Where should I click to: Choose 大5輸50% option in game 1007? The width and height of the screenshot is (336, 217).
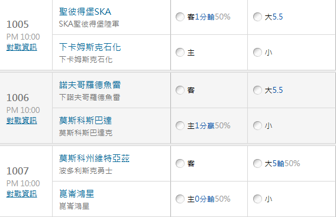[257, 164]
